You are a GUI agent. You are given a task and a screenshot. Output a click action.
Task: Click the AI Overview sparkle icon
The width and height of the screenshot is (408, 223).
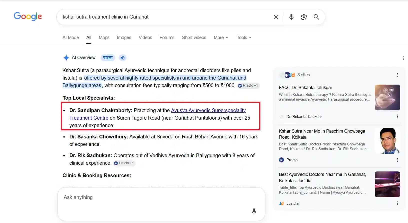click(x=66, y=58)
